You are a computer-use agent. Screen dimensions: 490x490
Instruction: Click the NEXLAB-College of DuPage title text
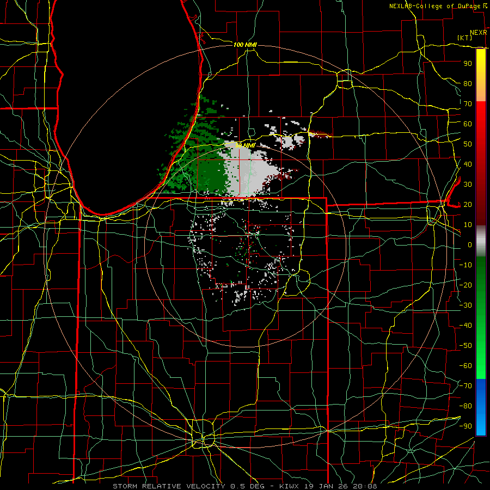point(434,6)
